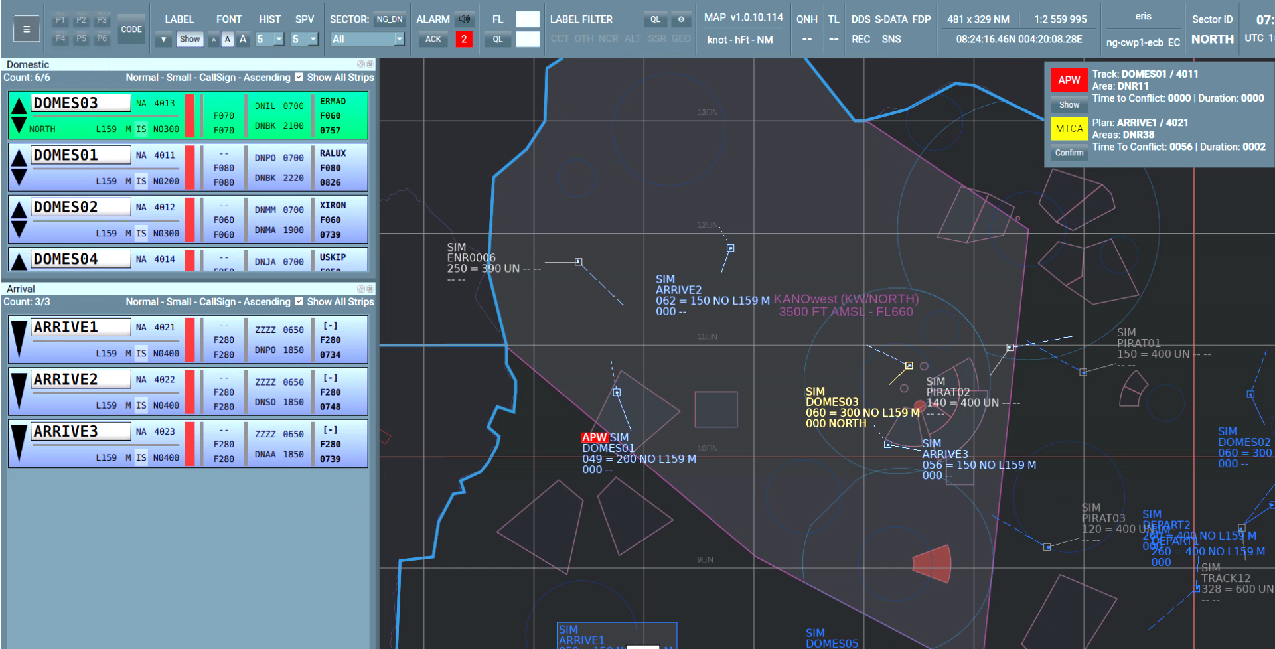The image size is (1275, 649).
Task: Toggle the IS flag on ARRIVE3 strip
Action: click(x=141, y=458)
